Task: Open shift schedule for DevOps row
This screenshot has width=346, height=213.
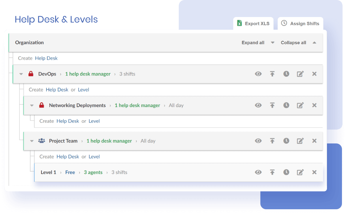Action: [x=286, y=74]
